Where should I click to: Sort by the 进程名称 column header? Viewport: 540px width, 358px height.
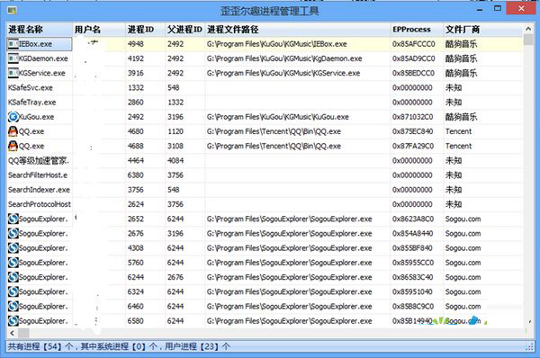[40, 30]
